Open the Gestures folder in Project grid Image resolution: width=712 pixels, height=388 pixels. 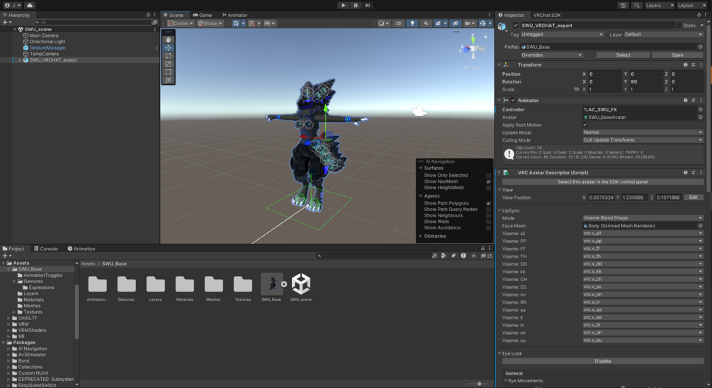(x=126, y=288)
